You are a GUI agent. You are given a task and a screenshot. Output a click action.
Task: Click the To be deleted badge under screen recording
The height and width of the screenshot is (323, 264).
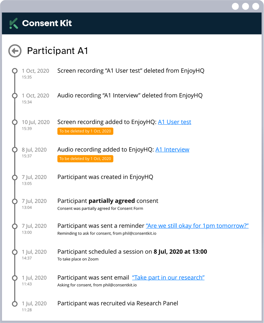coord(85,131)
